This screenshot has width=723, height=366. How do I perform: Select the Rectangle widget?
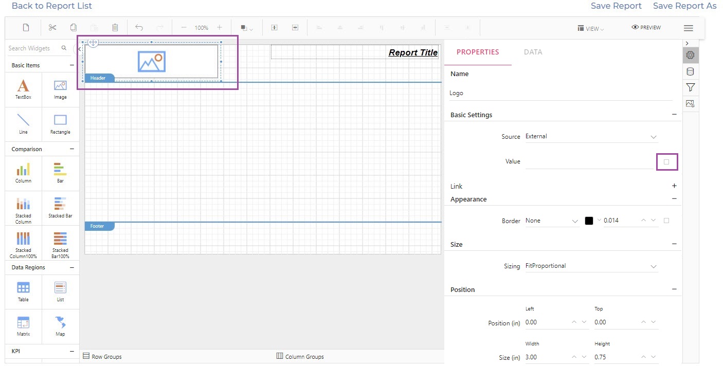point(60,124)
